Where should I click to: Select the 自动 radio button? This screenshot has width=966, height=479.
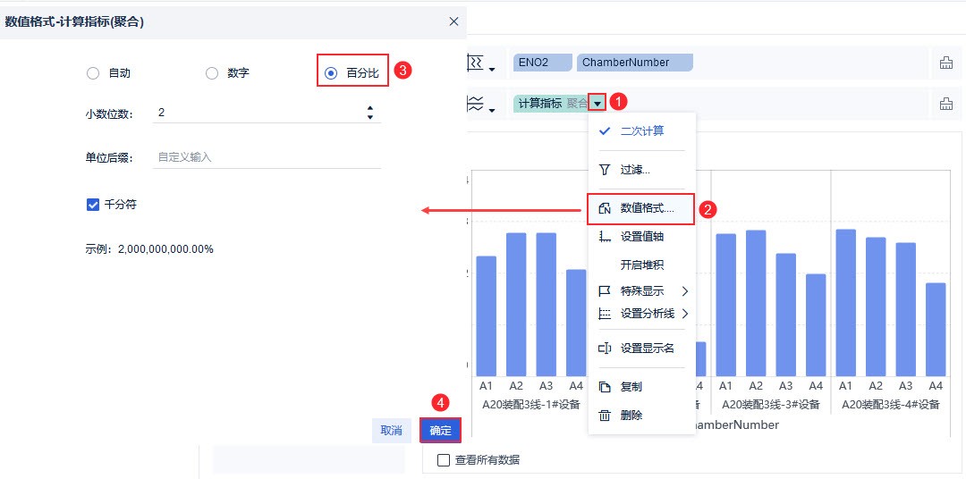[x=93, y=73]
